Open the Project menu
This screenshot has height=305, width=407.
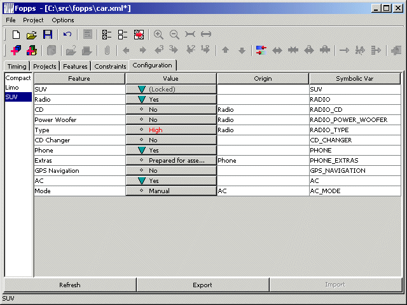click(x=33, y=20)
